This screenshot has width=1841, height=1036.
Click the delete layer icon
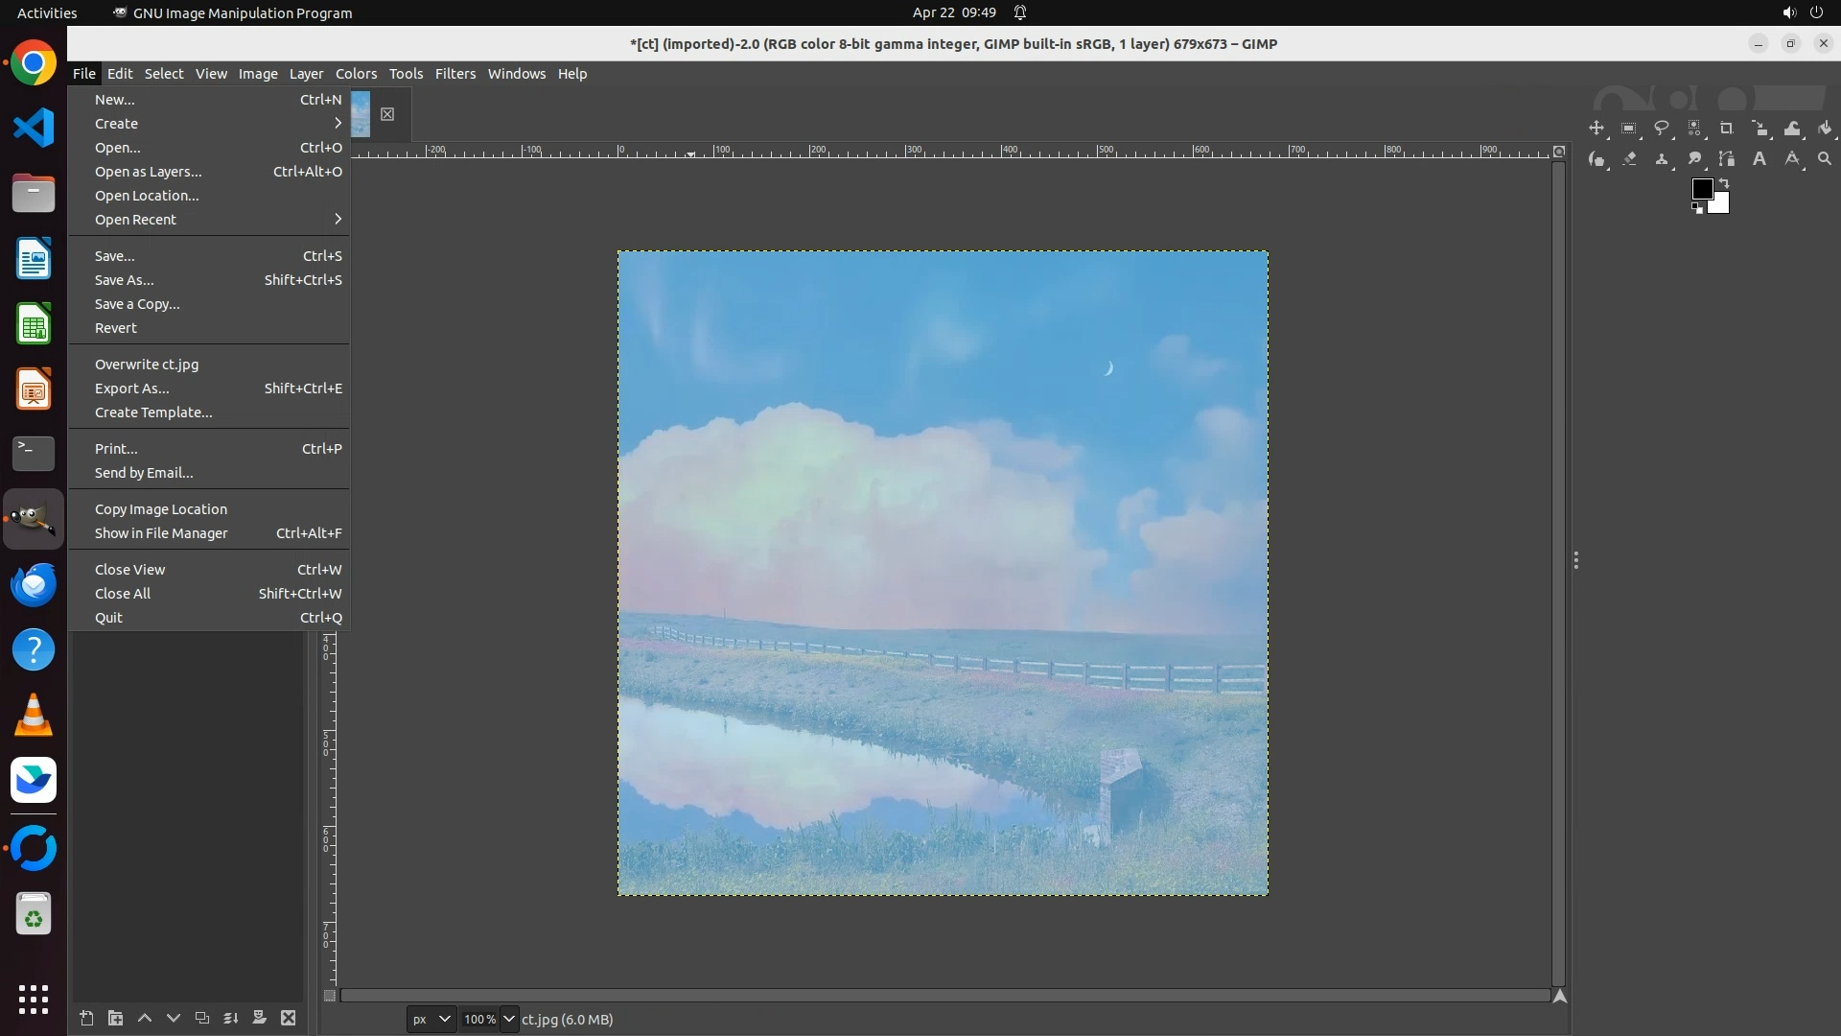click(289, 1019)
